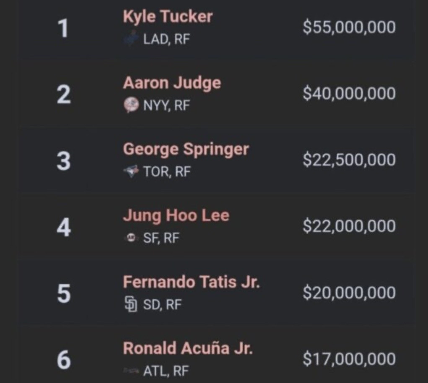Select the George Springer name link
Screen dimensions: 428x383
tap(186, 149)
